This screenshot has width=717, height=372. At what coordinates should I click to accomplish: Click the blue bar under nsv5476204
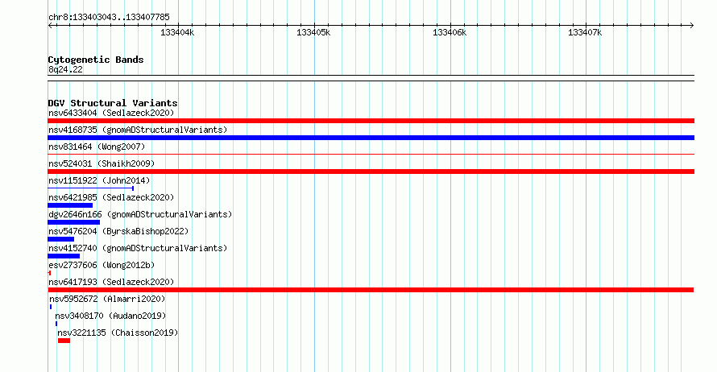[60, 239]
